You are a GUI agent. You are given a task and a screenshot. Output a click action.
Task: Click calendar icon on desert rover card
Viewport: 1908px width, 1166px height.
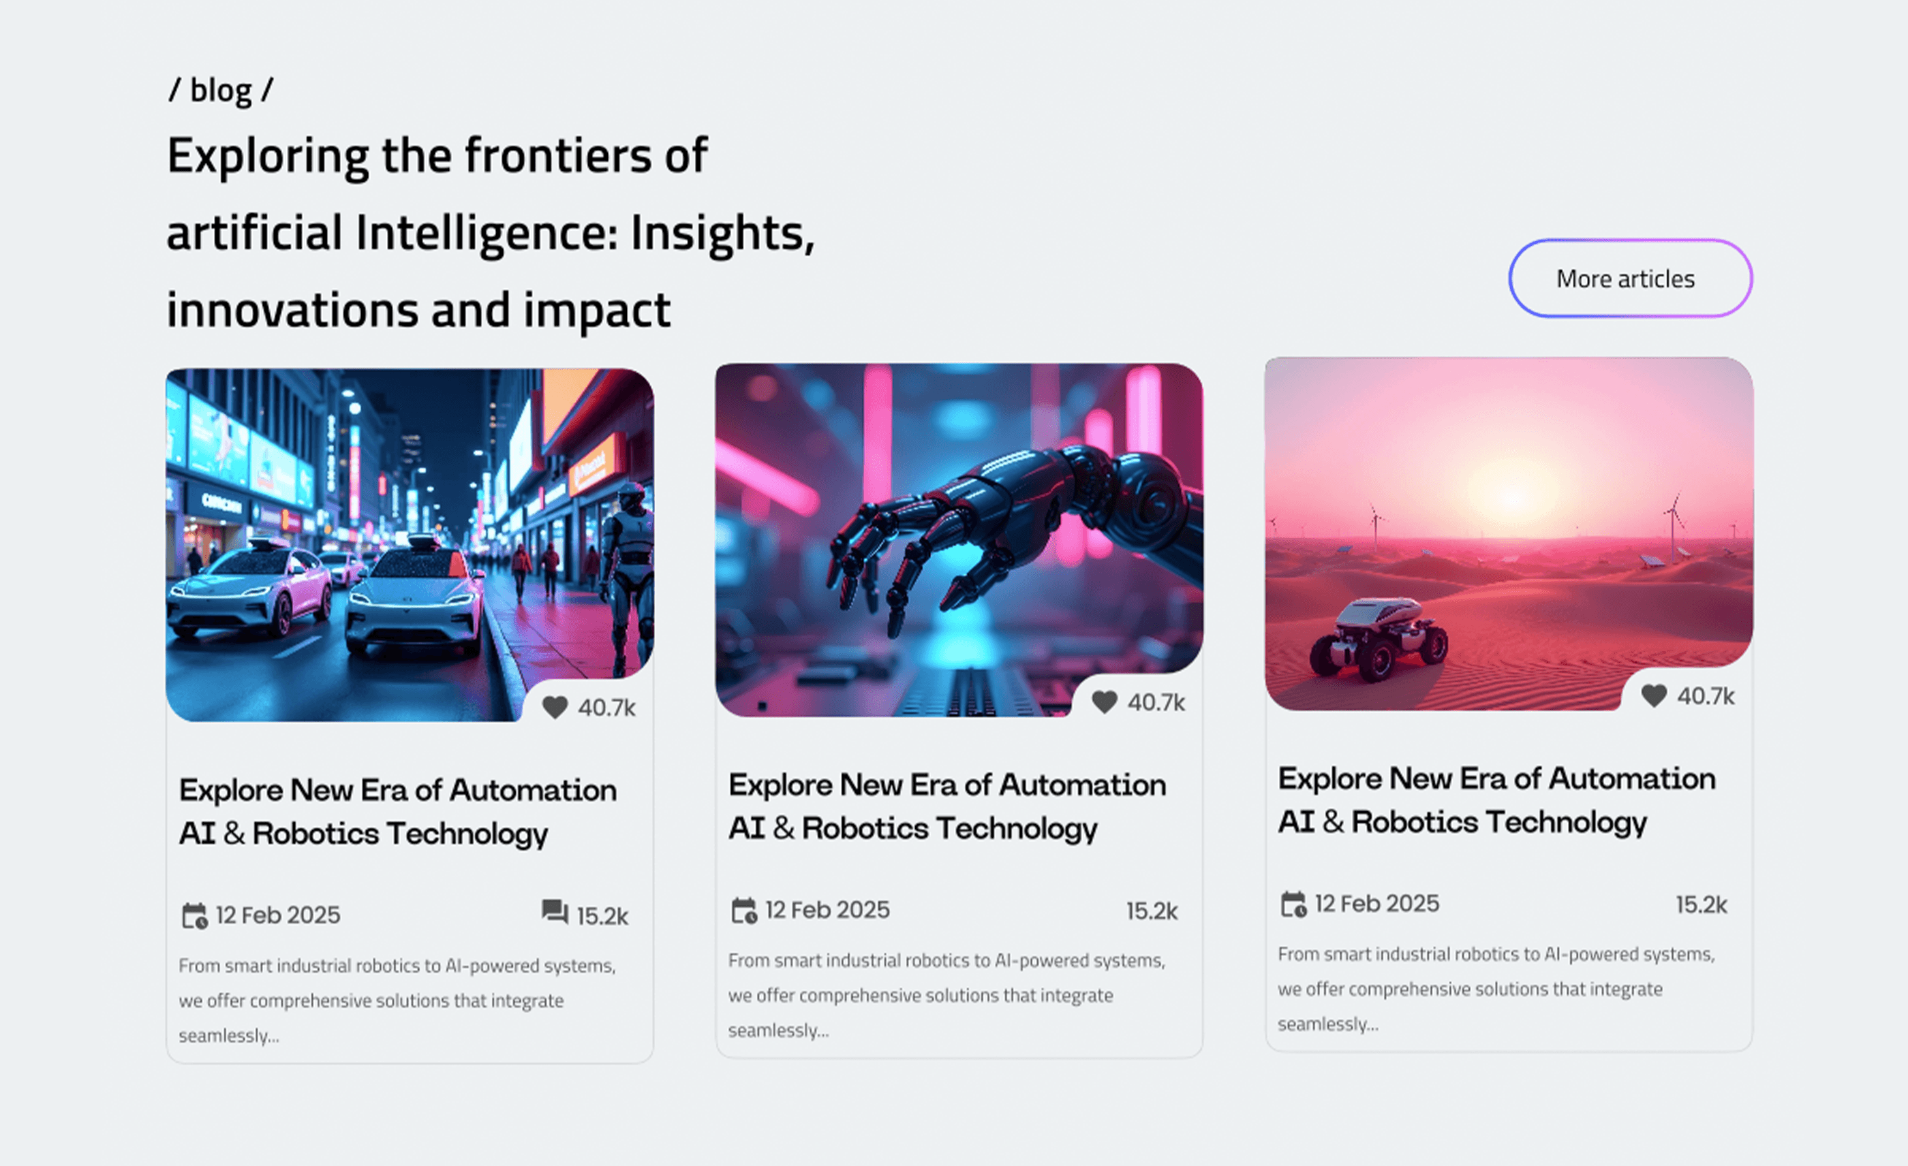tap(1294, 904)
